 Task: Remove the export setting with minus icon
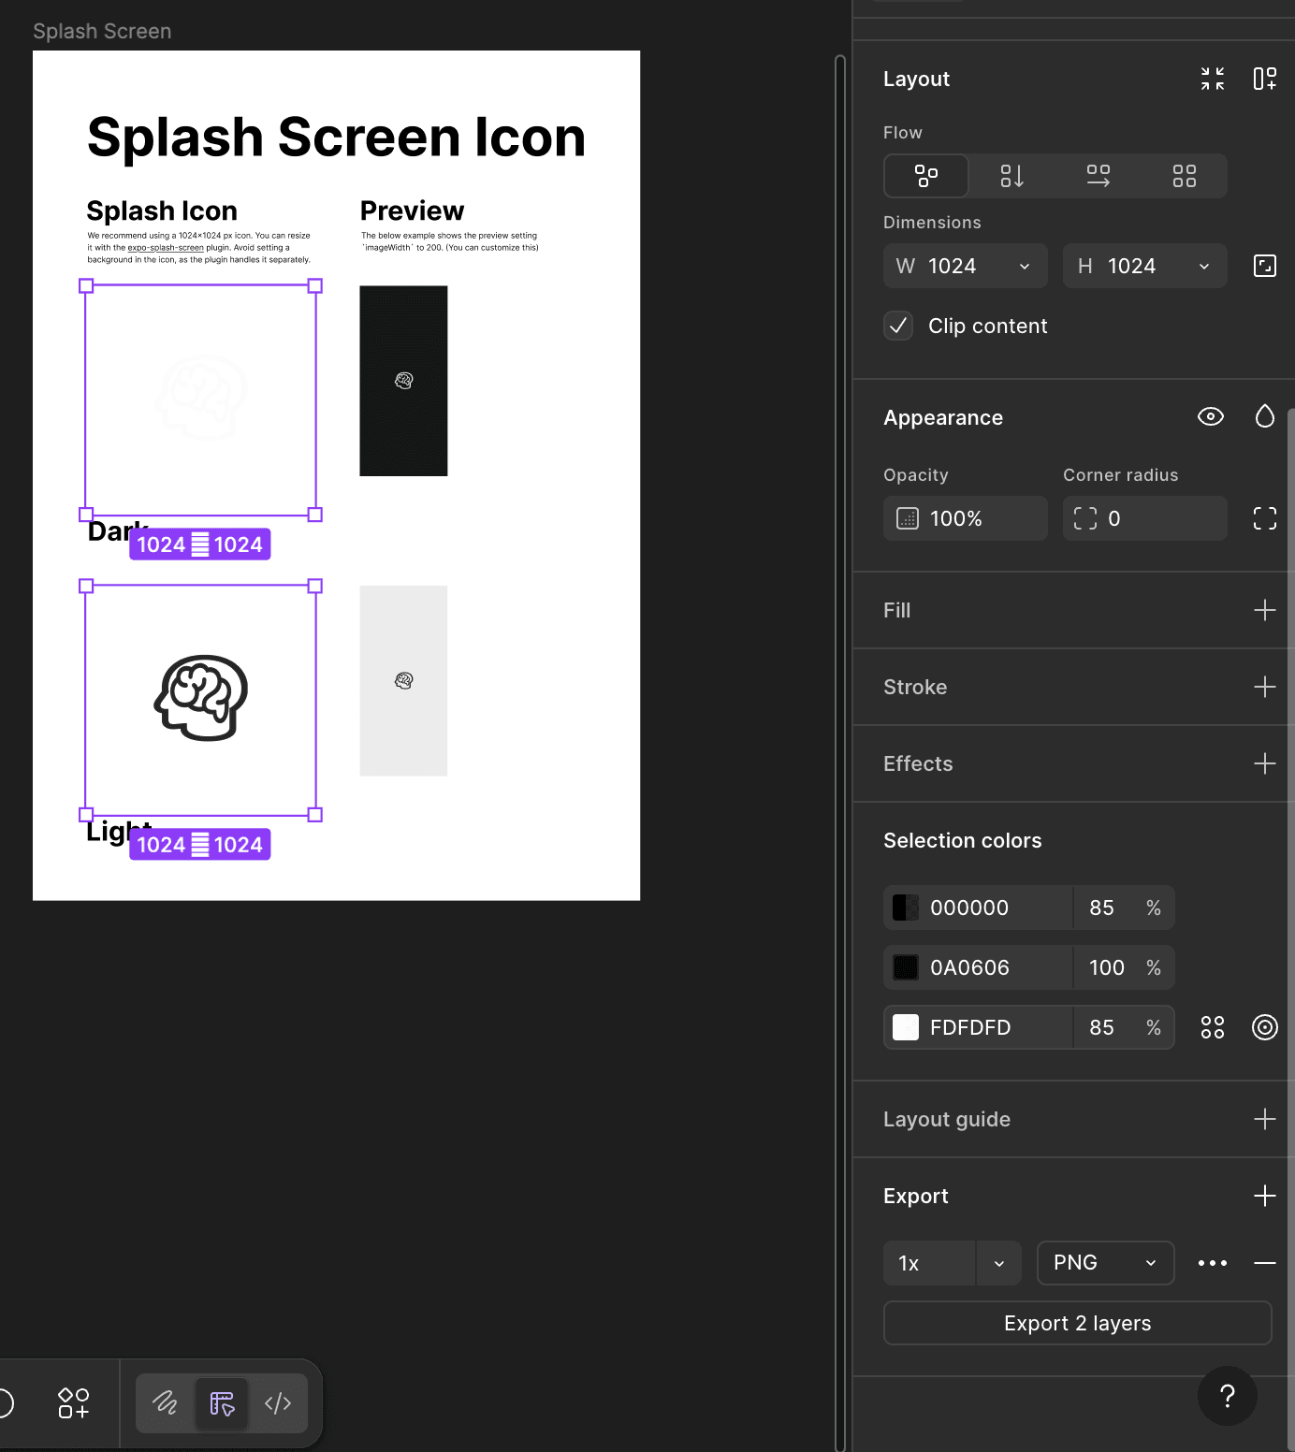tap(1265, 1263)
